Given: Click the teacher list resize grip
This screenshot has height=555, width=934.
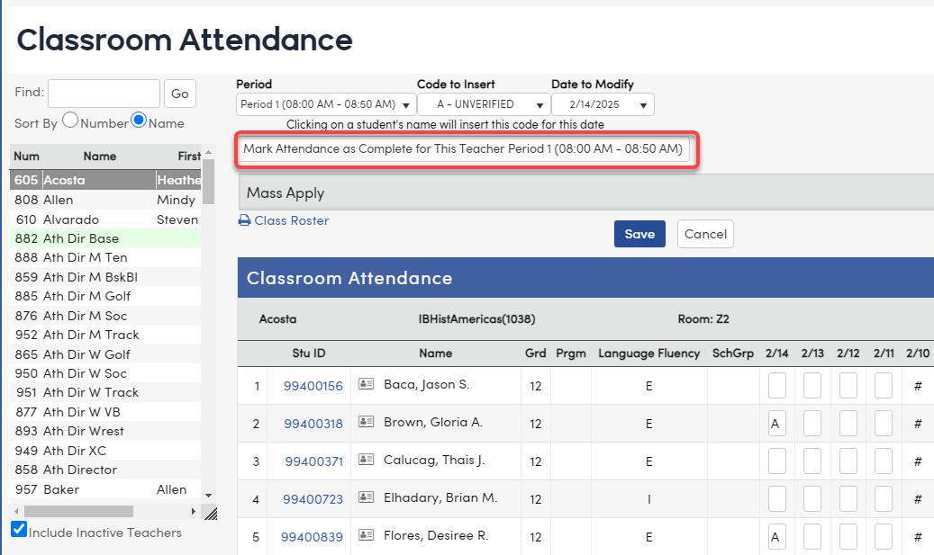Looking at the screenshot, I should [210, 513].
